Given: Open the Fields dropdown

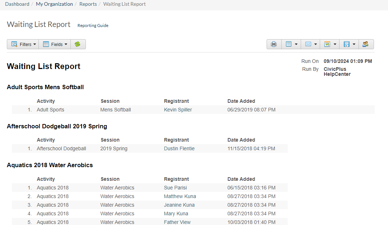Looking at the screenshot, I should 55,44.
